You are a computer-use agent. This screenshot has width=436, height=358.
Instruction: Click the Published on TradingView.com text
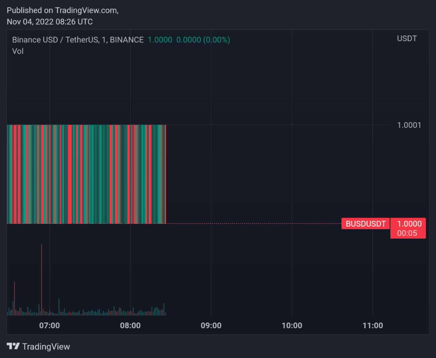(63, 10)
